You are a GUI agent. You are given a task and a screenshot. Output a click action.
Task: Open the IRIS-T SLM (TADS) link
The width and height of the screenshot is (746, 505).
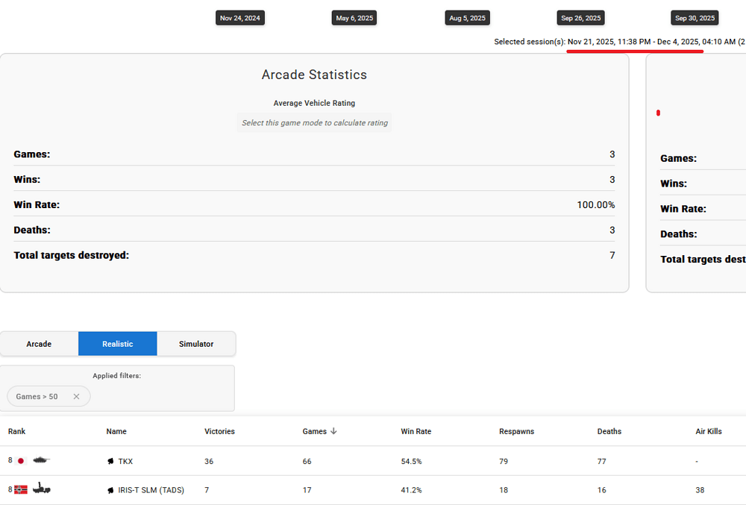[151, 490]
